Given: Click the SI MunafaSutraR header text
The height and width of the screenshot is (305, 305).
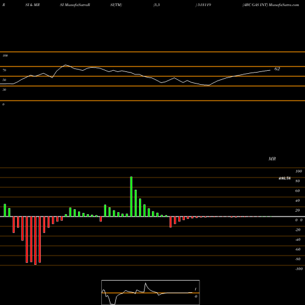Looking at the screenshot, I should point(75,5).
